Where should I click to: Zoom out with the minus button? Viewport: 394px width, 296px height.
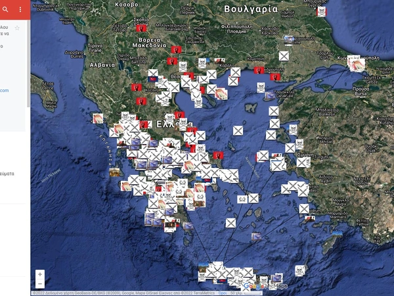pyautogui.click(x=40, y=284)
